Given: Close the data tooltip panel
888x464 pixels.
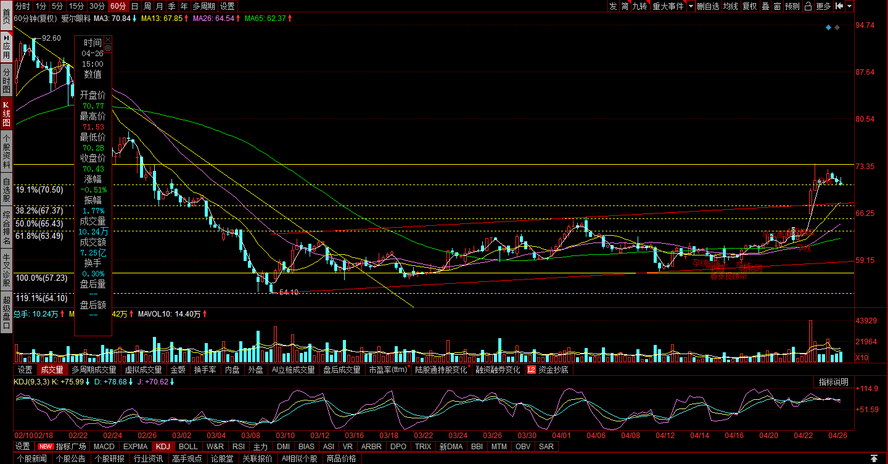Looking at the screenshot, I should (x=109, y=39).
